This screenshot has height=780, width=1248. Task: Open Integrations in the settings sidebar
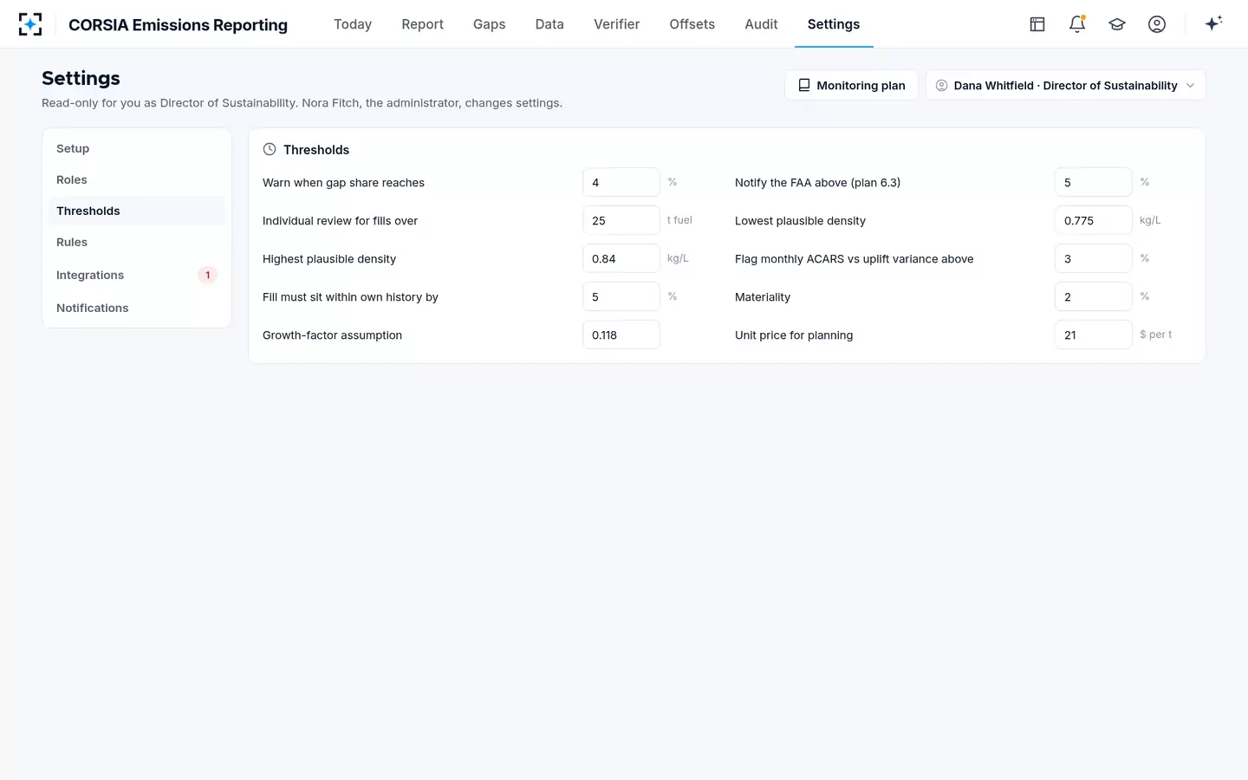tap(137, 275)
